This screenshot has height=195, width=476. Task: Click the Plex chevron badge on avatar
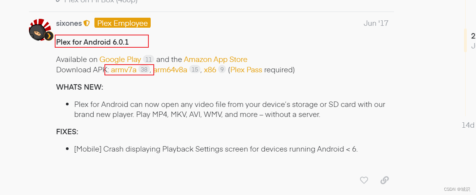(x=49, y=36)
